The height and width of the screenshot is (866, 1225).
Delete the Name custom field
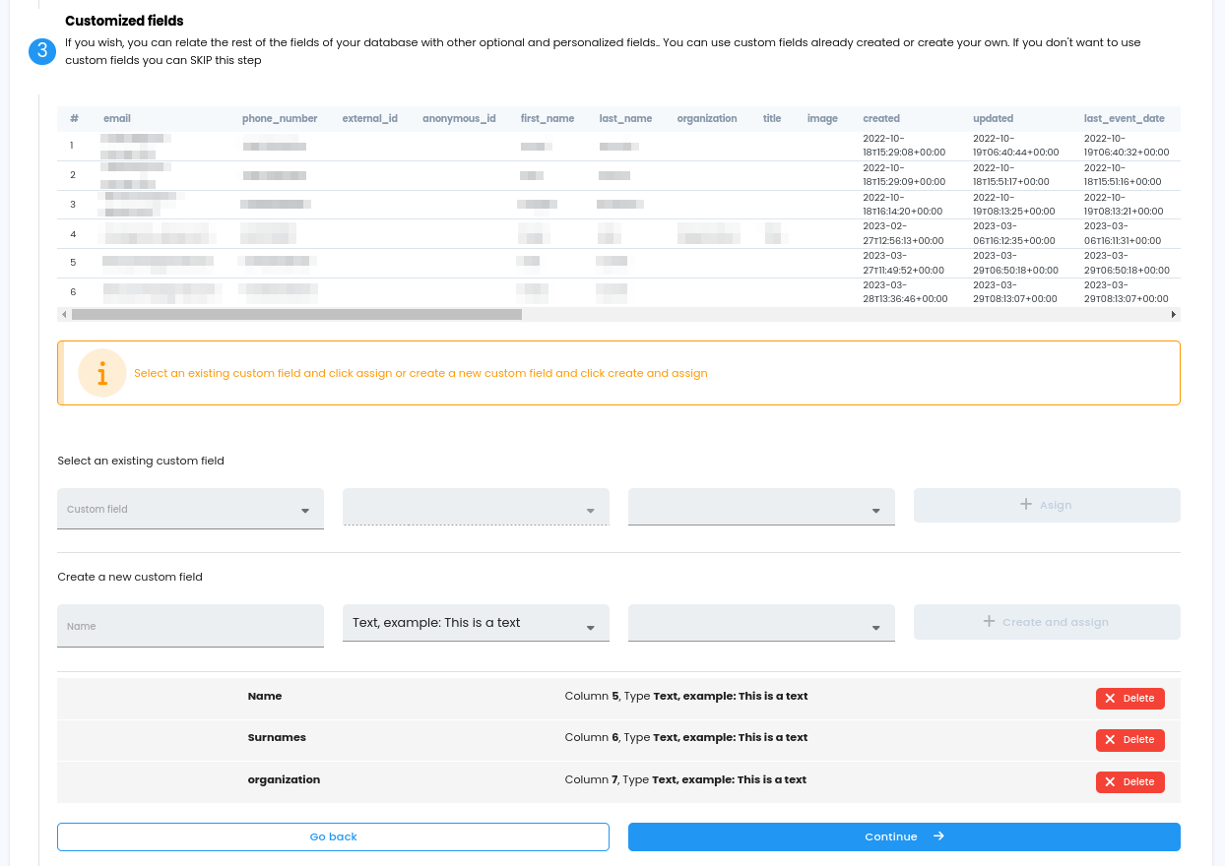(x=1129, y=699)
